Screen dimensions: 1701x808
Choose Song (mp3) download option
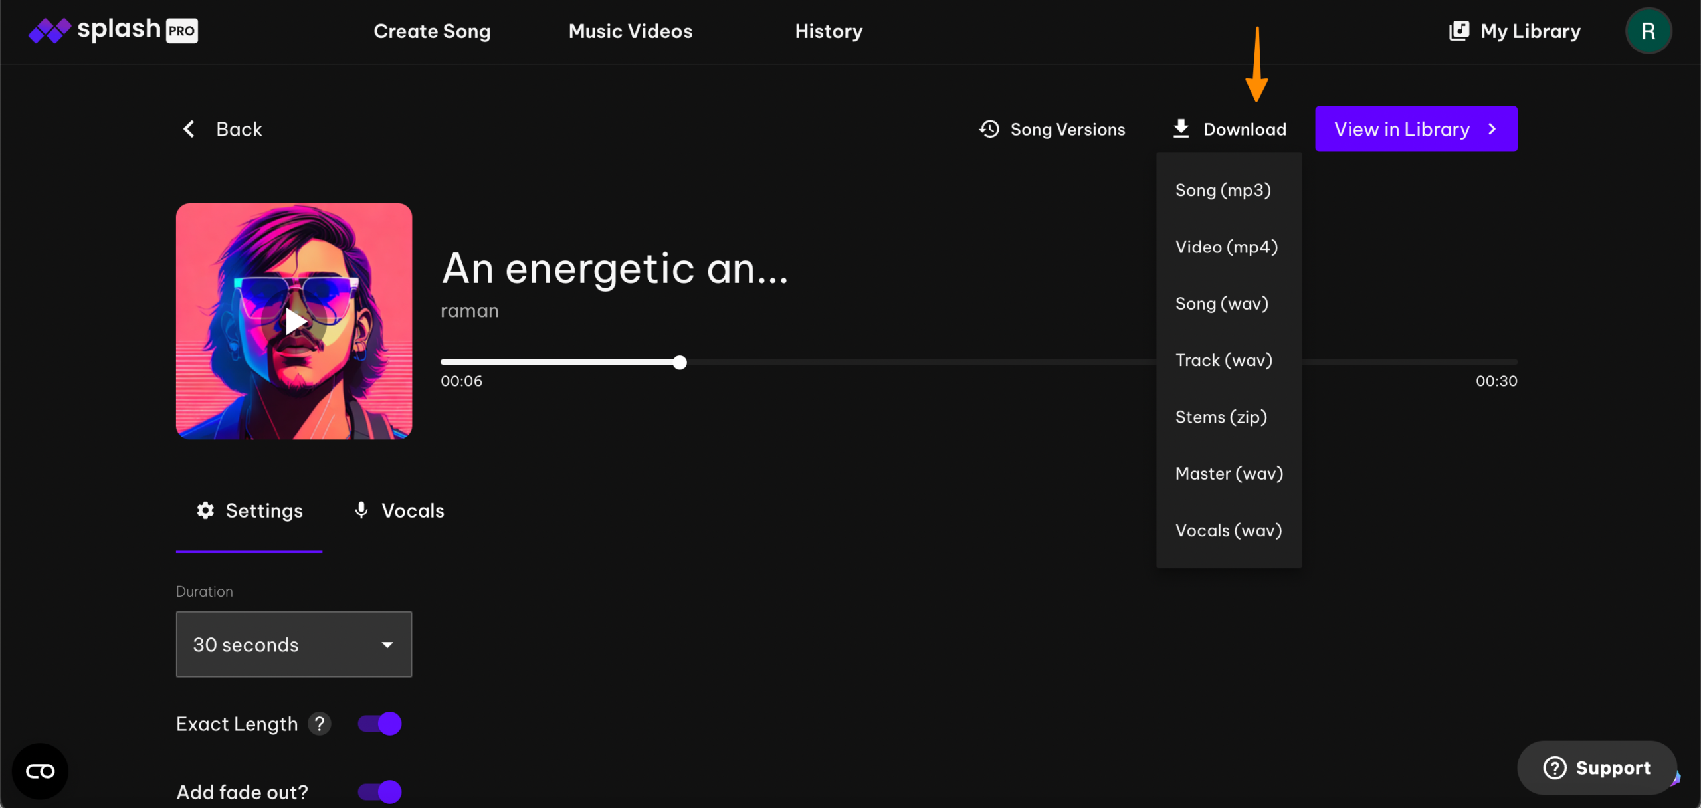(1223, 191)
